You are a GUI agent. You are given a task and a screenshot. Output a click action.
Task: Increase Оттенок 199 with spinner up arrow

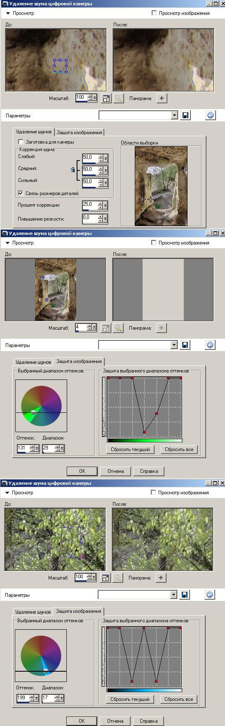32,696
